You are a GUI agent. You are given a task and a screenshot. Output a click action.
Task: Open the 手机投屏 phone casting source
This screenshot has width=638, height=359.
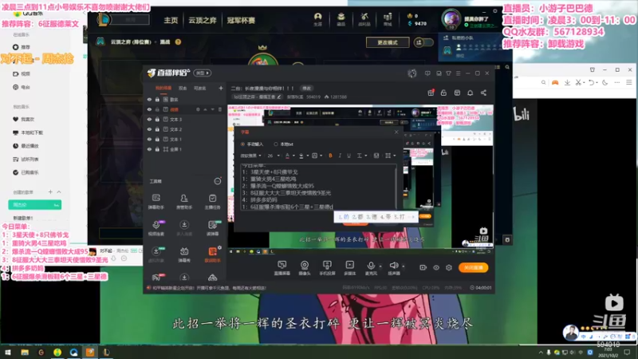(x=327, y=268)
